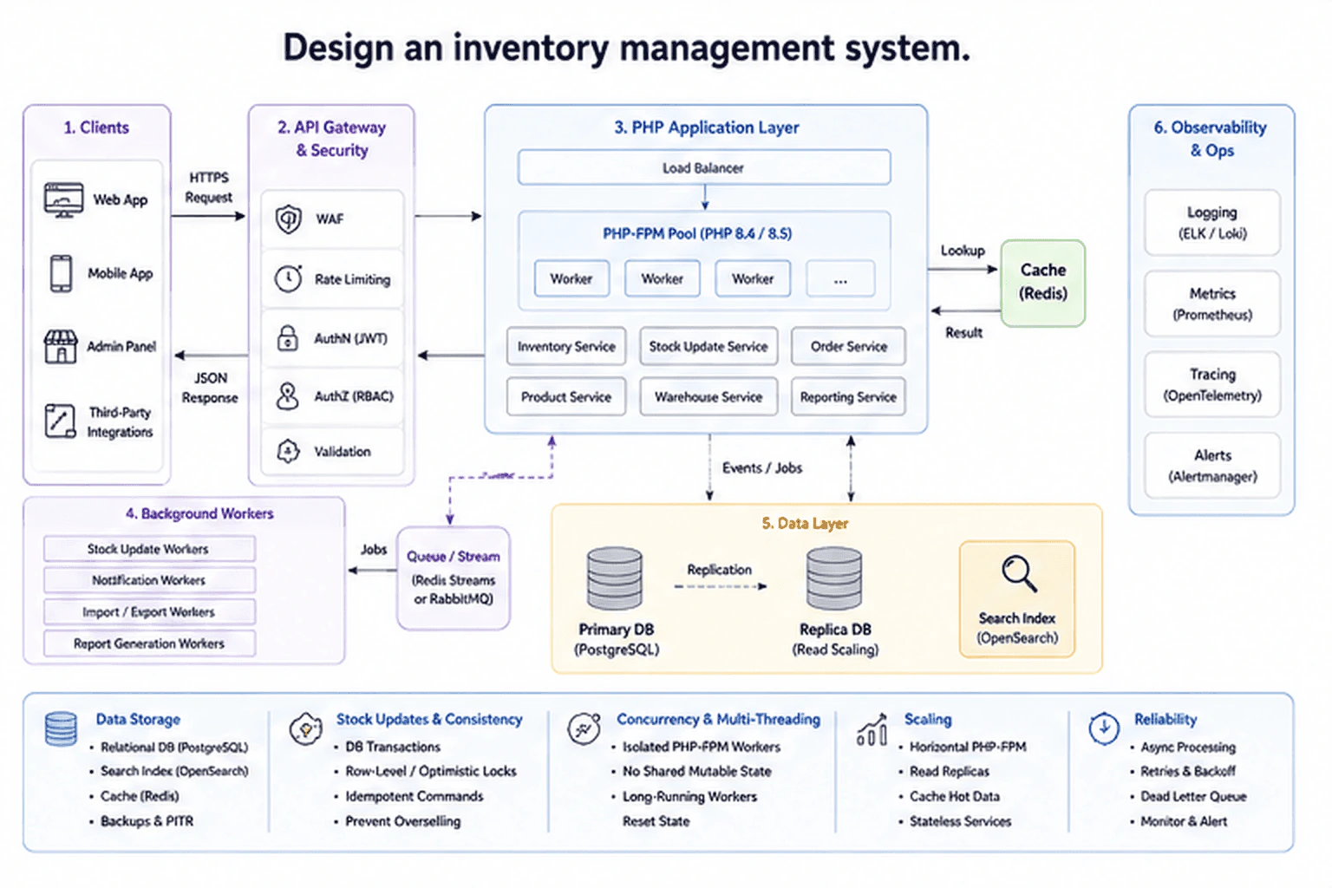Click the 'Read Replicas' bullet

point(950,771)
